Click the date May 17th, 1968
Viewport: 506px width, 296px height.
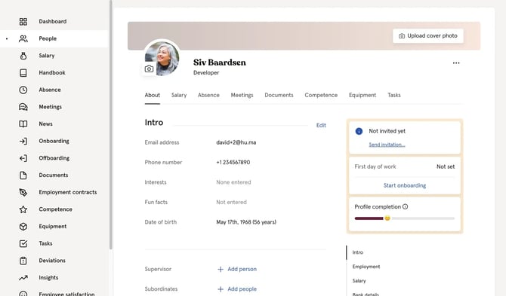click(246, 222)
